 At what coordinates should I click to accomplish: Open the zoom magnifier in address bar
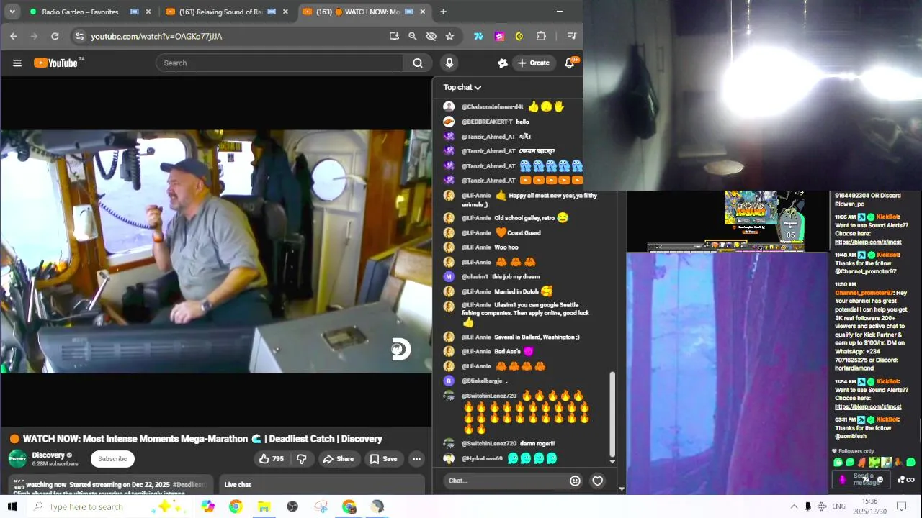(x=413, y=36)
